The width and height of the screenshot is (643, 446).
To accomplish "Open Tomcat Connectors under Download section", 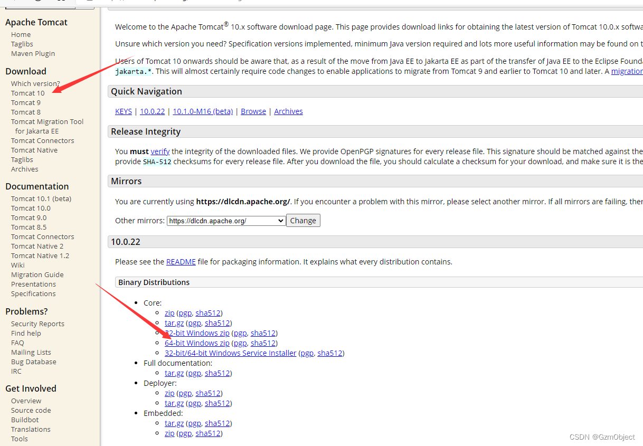I will (x=43, y=140).
